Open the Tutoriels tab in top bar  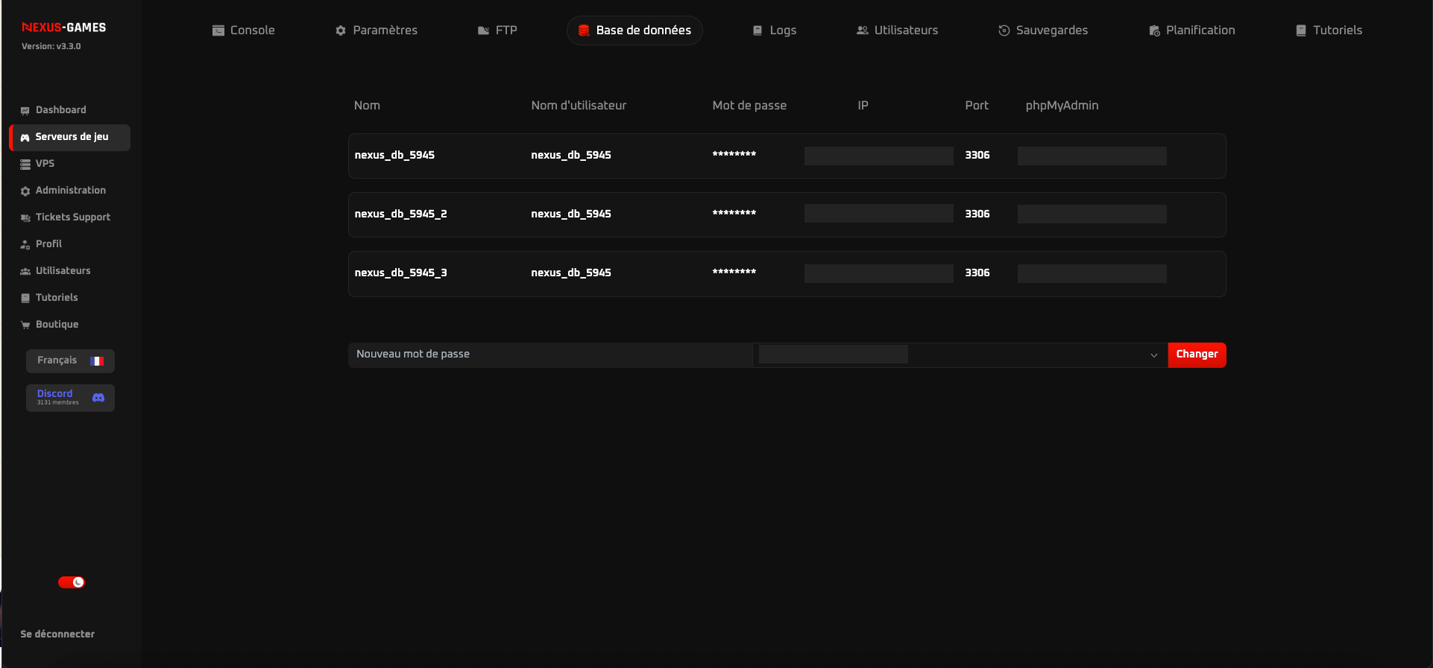(1329, 31)
